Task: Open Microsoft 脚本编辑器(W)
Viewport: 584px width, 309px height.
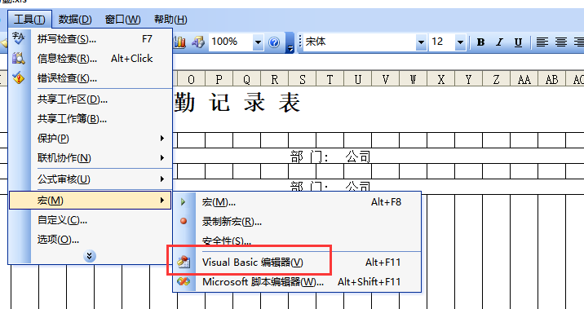Action: pos(297,282)
